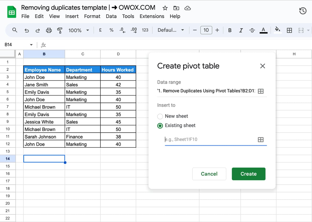Open the borders tool
312x222 pixels.
click(289, 30)
